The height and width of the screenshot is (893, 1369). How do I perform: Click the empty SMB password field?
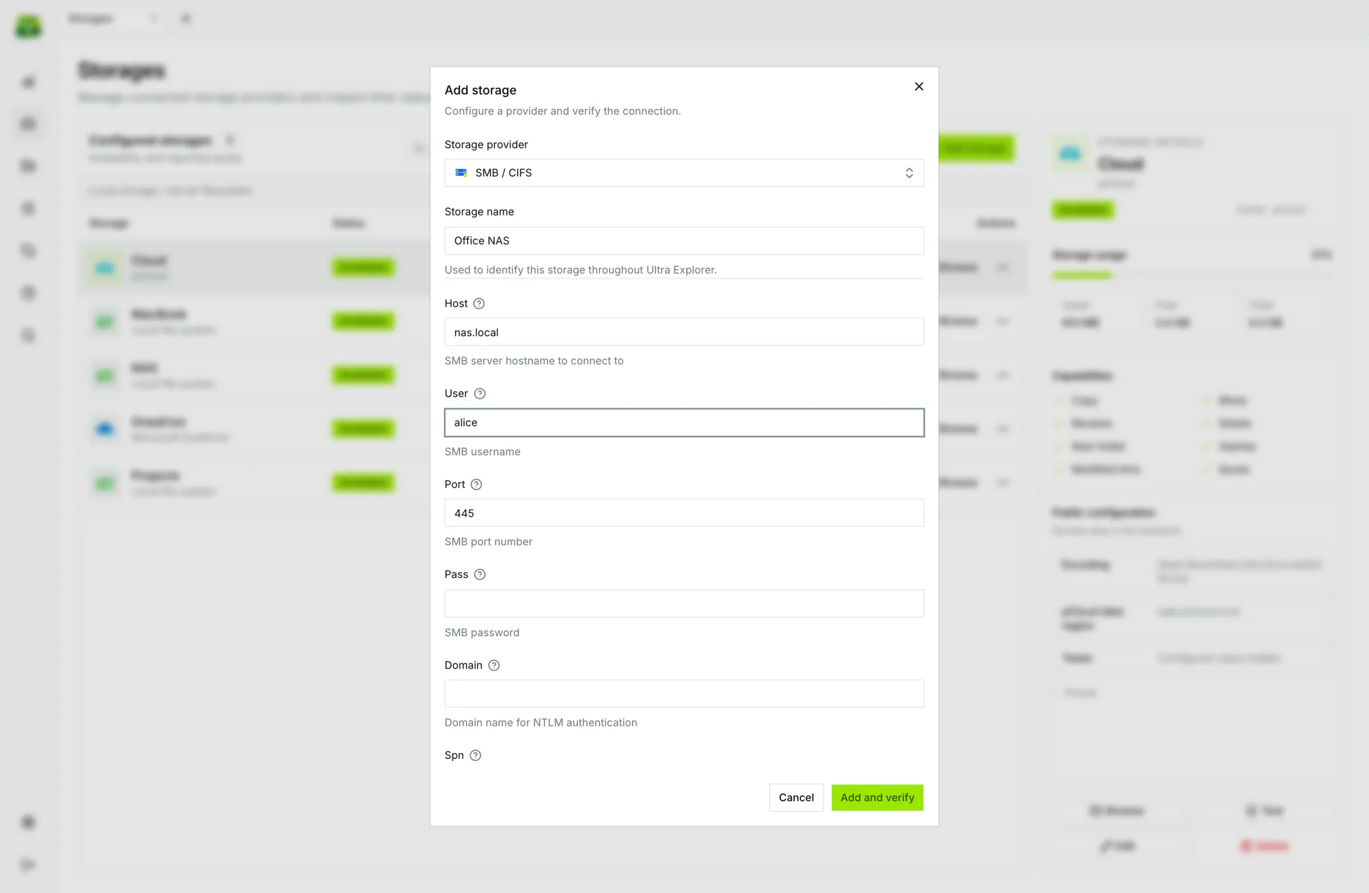coord(684,604)
